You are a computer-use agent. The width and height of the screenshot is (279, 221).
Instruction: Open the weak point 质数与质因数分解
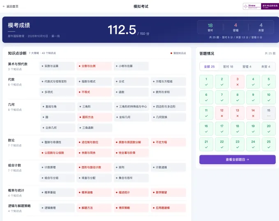[x=131, y=142]
